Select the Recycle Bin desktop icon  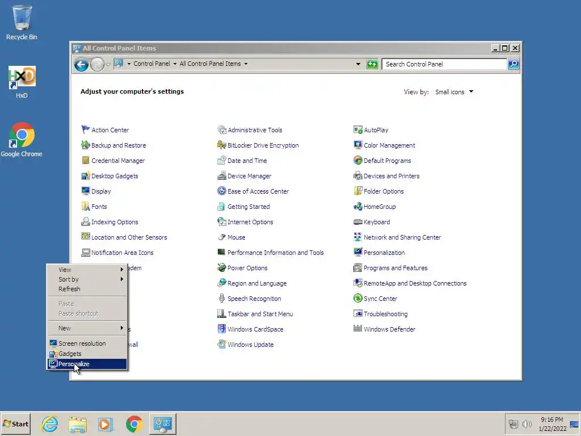22,23
